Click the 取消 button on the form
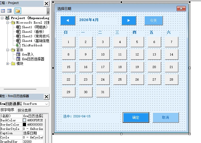 coord(166,117)
